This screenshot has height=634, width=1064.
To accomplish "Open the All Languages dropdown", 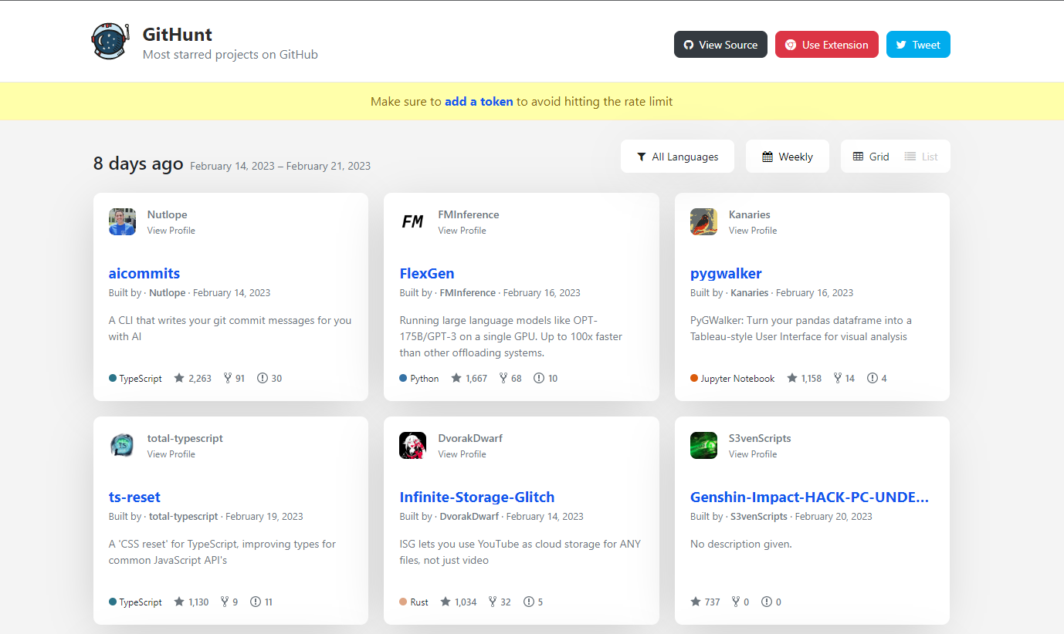I will pyautogui.click(x=677, y=156).
